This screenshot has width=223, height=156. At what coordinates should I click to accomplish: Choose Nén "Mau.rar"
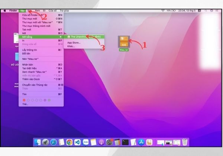coord(41,59)
